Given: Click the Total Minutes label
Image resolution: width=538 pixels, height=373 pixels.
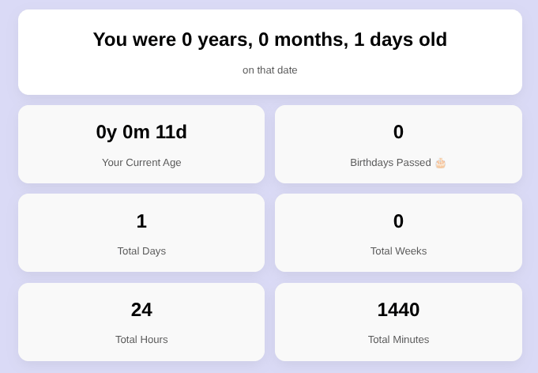Looking at the screenshot, I should tap(398, 339).
